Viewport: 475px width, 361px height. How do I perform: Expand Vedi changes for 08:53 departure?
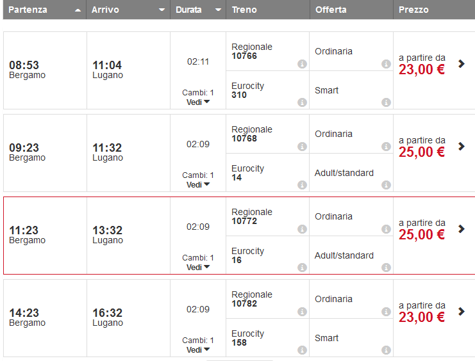198,102
